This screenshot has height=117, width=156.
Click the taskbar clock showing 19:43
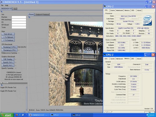(x=152, y=115)
